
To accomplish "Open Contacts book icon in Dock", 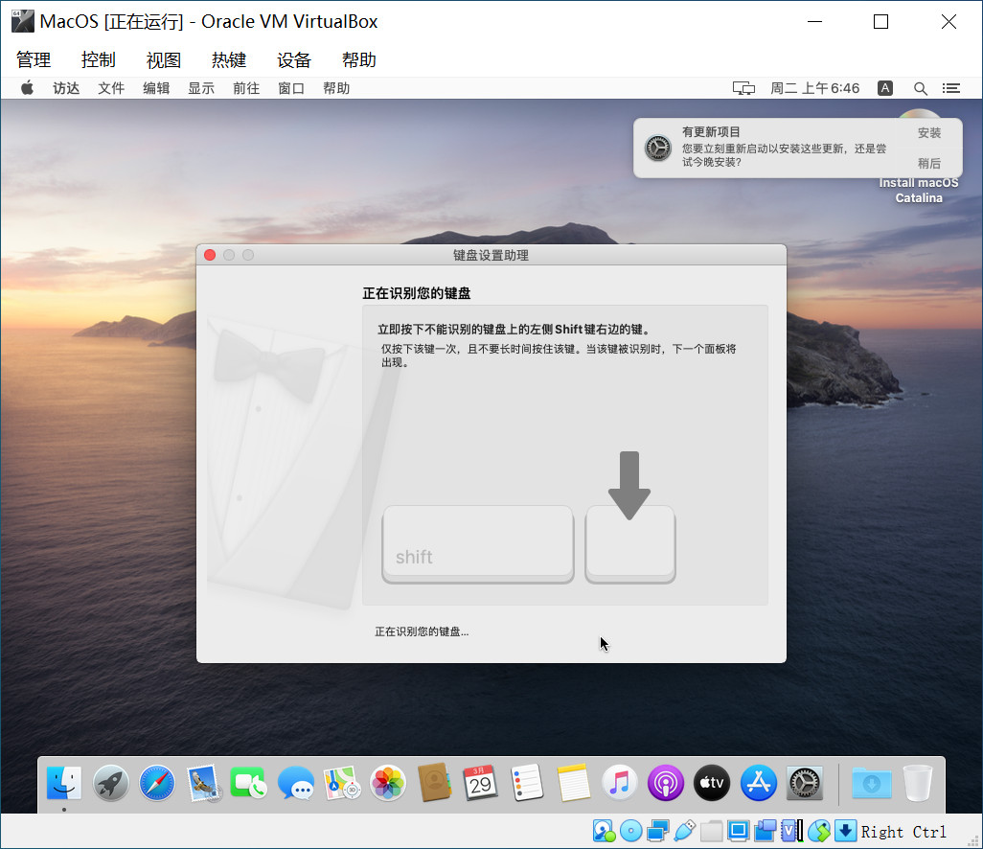I will (434, 783).
